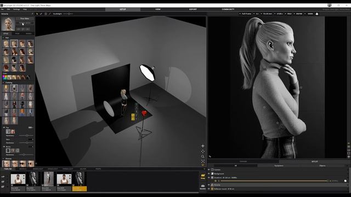Open the TIMELINE tab at bottom

(8, 169)
